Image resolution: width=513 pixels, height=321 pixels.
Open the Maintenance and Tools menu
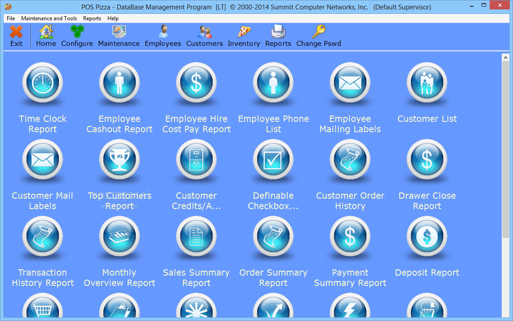[x=49, y=18]
